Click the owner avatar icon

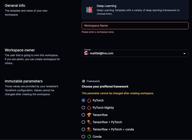(x=86, y=53)
